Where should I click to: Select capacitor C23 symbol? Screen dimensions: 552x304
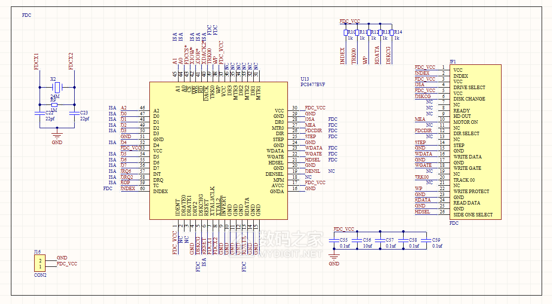point(74,113)
